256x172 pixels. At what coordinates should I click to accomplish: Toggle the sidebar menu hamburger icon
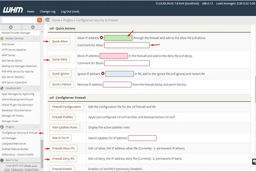tap(47, 20)
